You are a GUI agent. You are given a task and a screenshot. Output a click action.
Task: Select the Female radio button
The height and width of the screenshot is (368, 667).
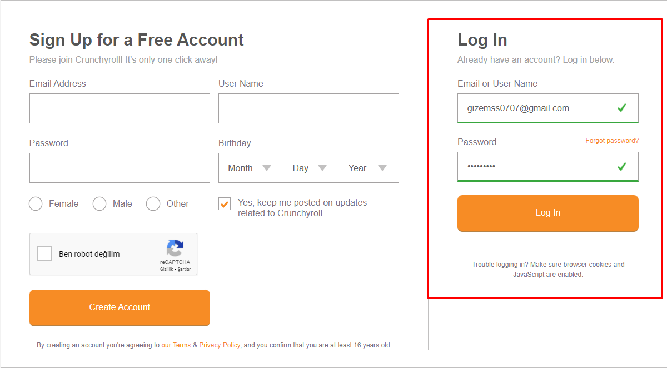(36, 204)
